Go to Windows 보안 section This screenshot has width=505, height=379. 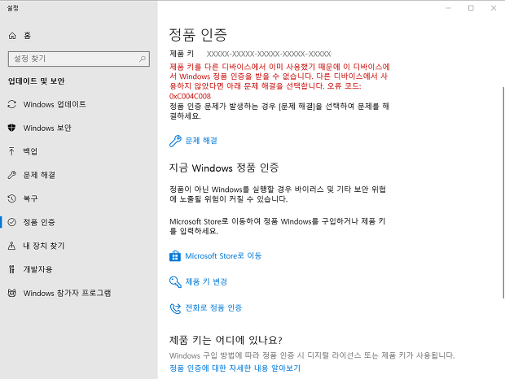pyautogui.click(x=78, y=128)
